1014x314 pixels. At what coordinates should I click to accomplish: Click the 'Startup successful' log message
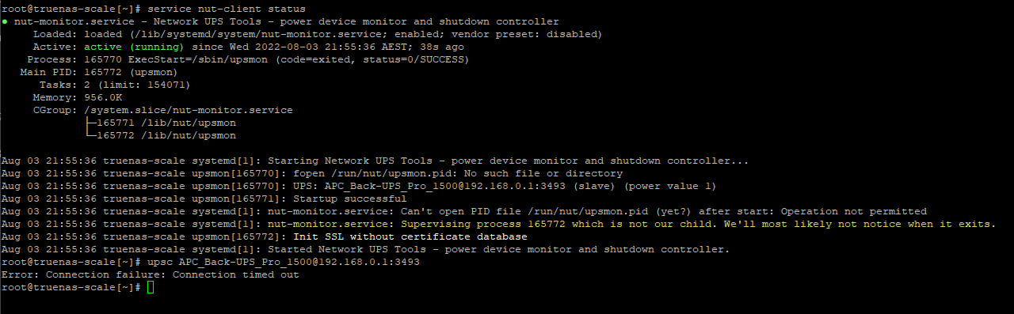click(x=350, y=199)
